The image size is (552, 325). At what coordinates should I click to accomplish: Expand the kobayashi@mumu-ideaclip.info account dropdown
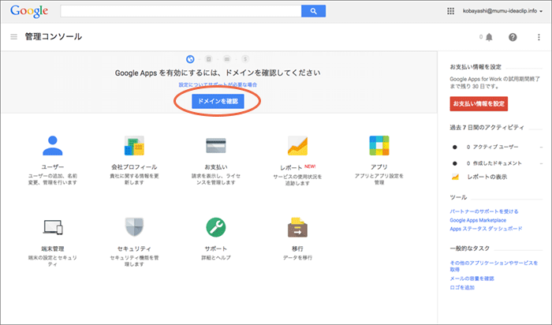coord(502,11)
